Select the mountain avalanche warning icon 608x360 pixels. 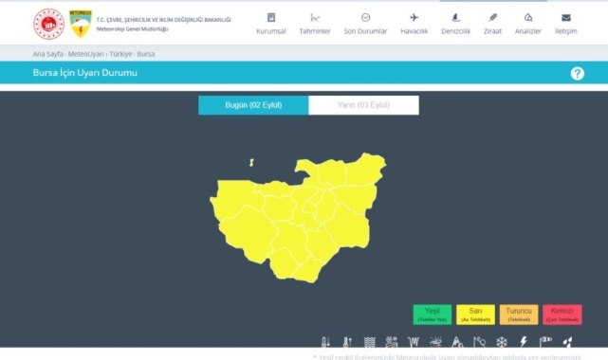(x=457, y=342)
